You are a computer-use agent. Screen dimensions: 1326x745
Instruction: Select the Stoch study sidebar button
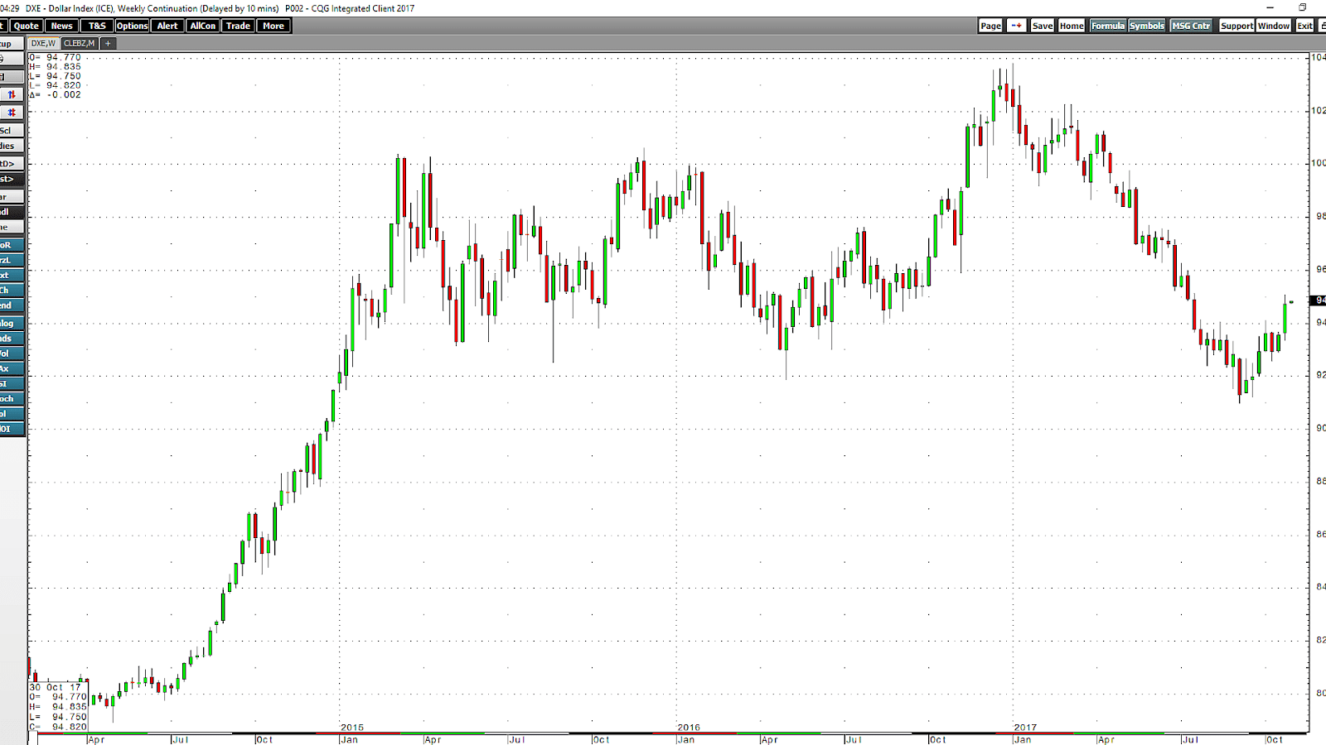[x=12, y=399]
